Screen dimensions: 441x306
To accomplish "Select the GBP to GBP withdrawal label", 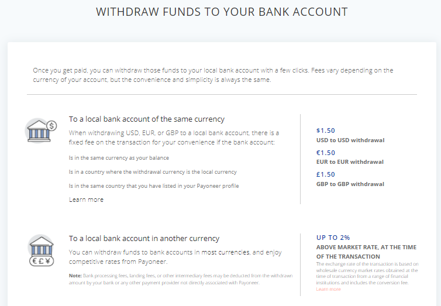I will point(350,184).
